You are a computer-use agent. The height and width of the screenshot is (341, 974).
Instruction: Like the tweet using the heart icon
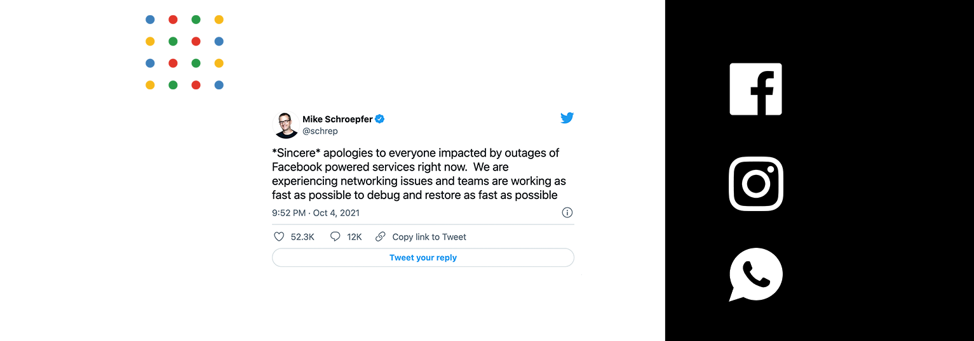pos(278,236)
